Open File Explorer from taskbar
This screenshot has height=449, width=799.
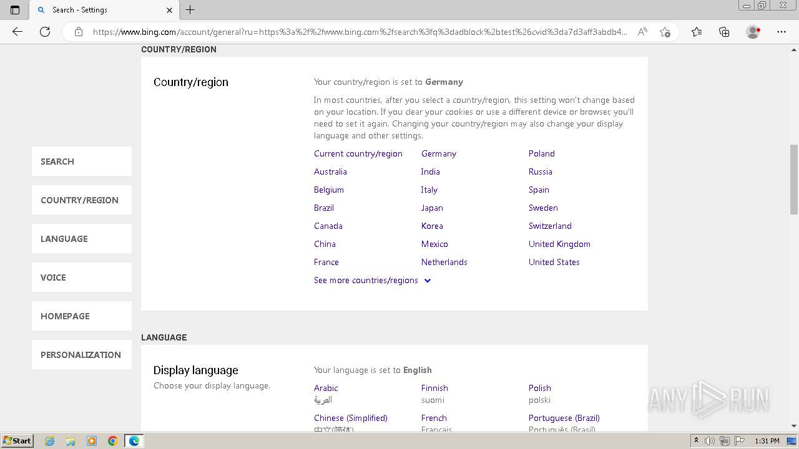[x=71, y=441]
